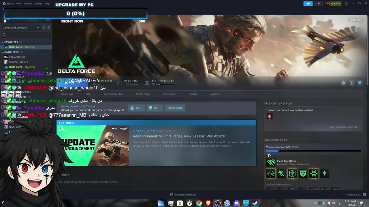Open the Points Shop tab
This screenshot has height=207, width=369.
pos(143,94)
